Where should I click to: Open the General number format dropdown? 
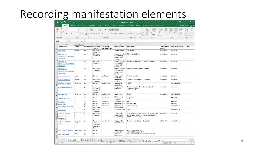point(140,30)
